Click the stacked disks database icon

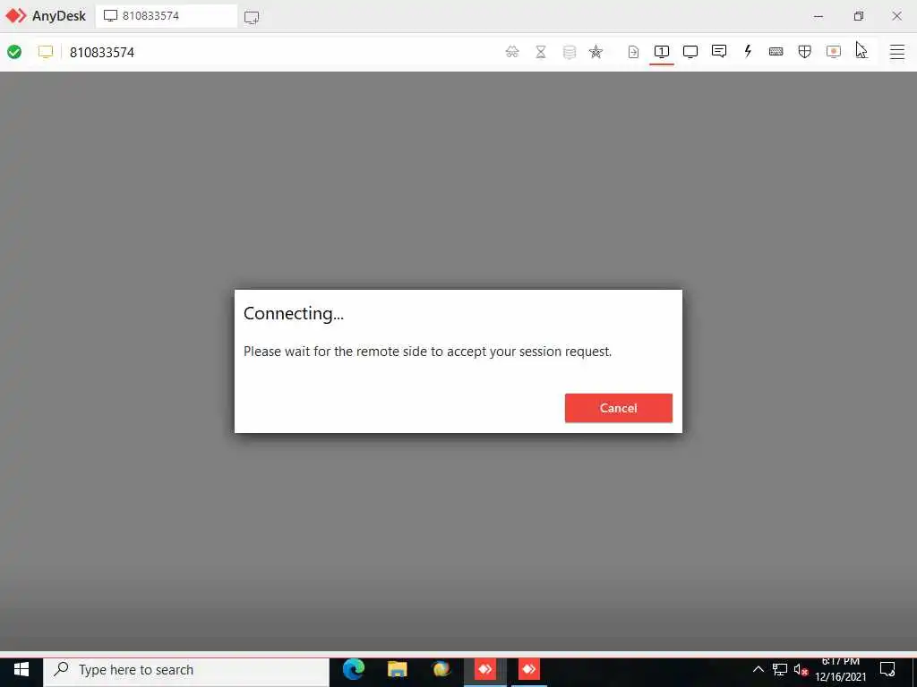click(569, 52)
